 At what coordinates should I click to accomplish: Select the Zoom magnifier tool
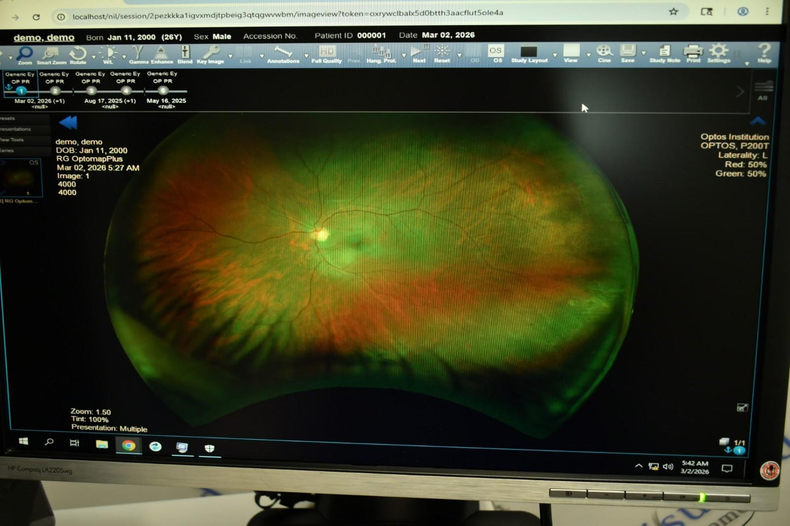click(x=25, y=55)
